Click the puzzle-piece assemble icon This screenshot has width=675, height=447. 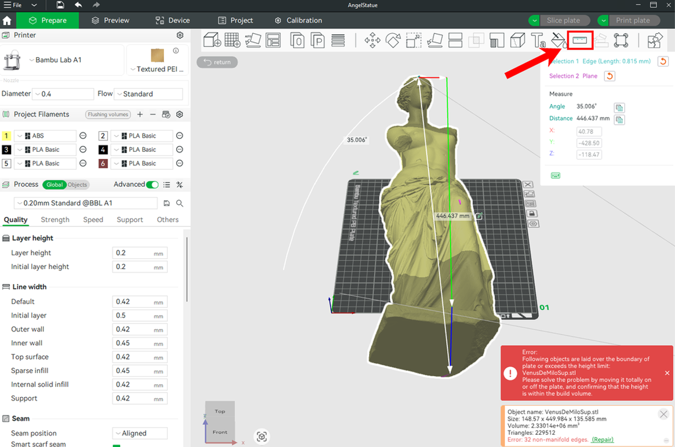pyautogui.click(x=655, y=40)
